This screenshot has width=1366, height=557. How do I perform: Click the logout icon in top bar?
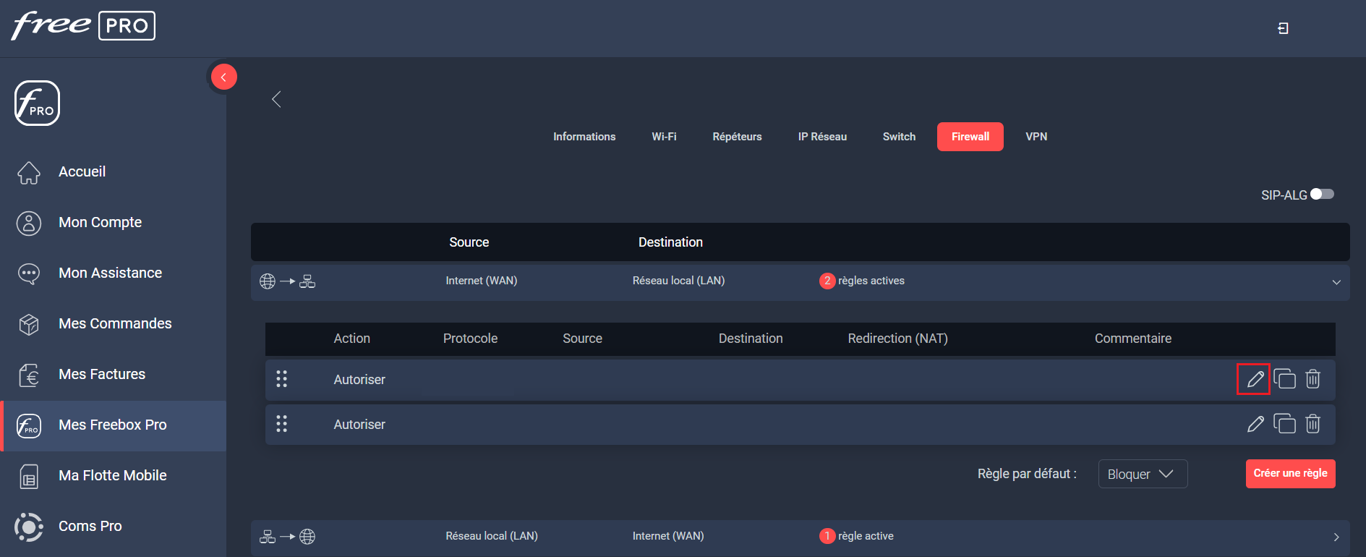click(x=1283, y=28)
